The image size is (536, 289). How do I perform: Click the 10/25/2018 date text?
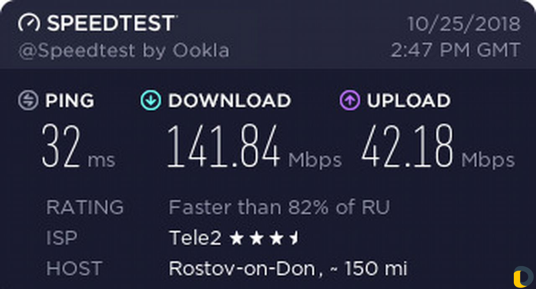point(464,24)
